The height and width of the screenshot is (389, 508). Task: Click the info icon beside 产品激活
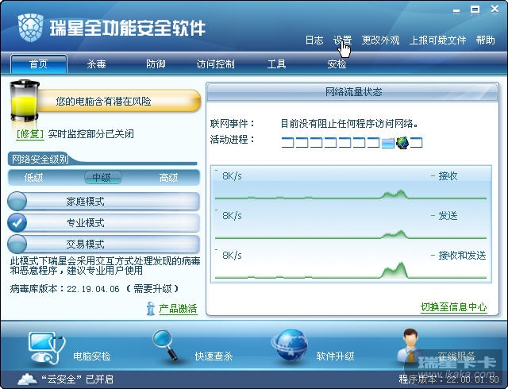pyautogui.click(x=150, y=309)
